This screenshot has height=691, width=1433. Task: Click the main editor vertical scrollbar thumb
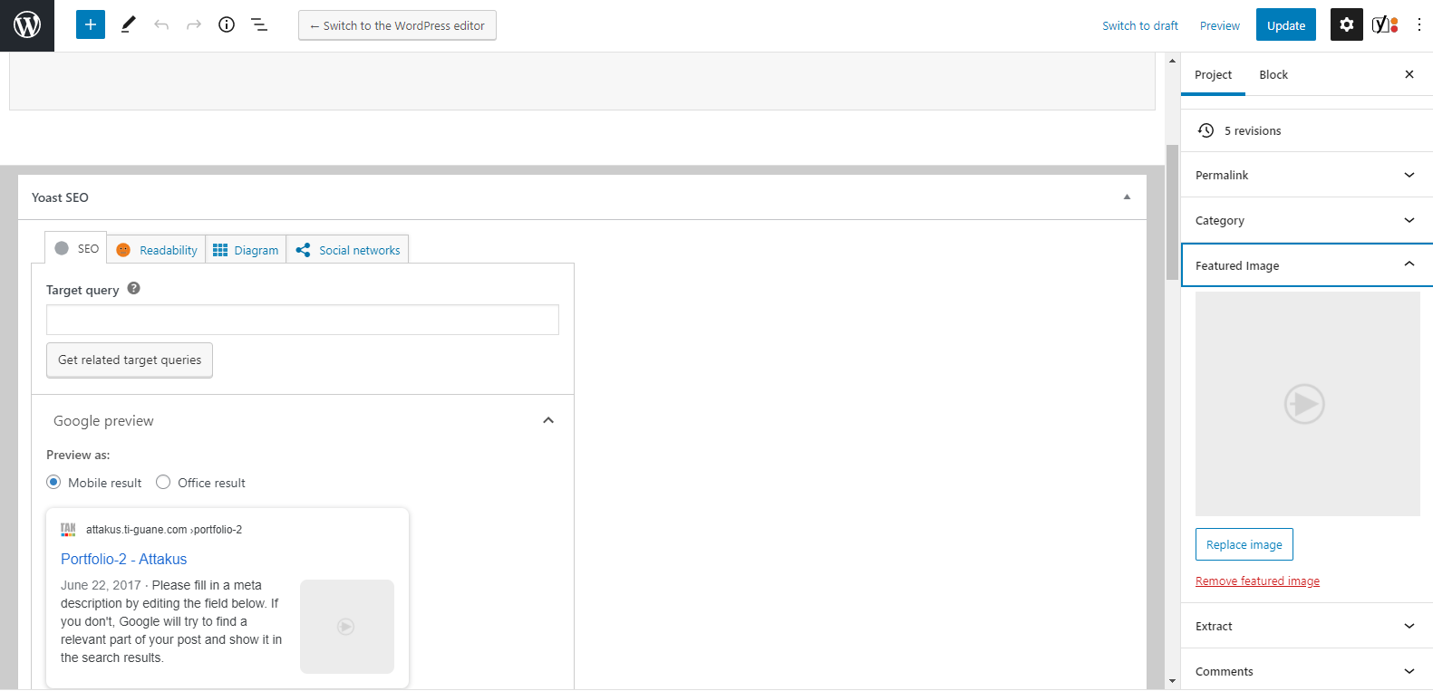click(x=1173, y=213)
